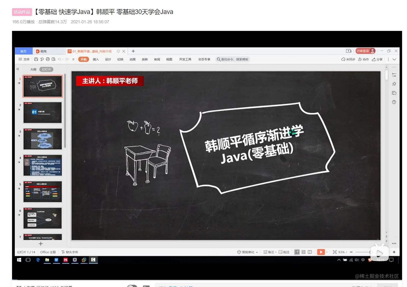The width and height of the screenshot is (407, 287).
Task: Add new slide with plus button
Action: (41, 243)
